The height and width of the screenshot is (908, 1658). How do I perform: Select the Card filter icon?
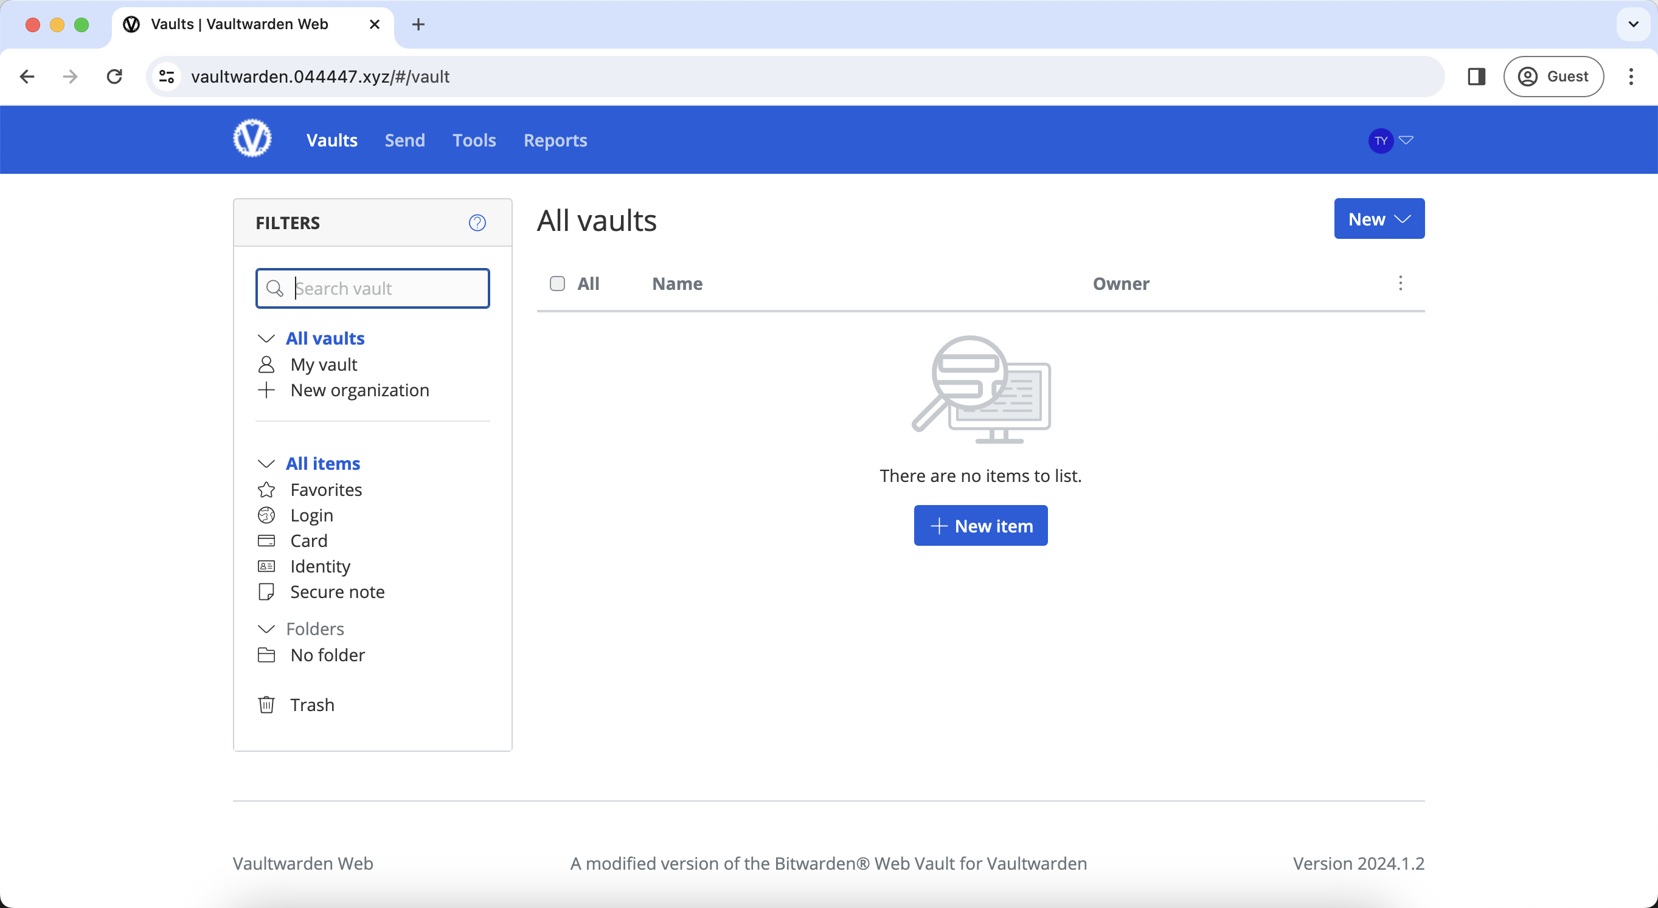pos(266,541)
